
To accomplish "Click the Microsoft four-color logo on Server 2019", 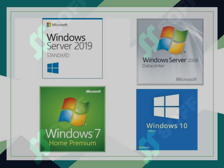I will pos(49,25).
